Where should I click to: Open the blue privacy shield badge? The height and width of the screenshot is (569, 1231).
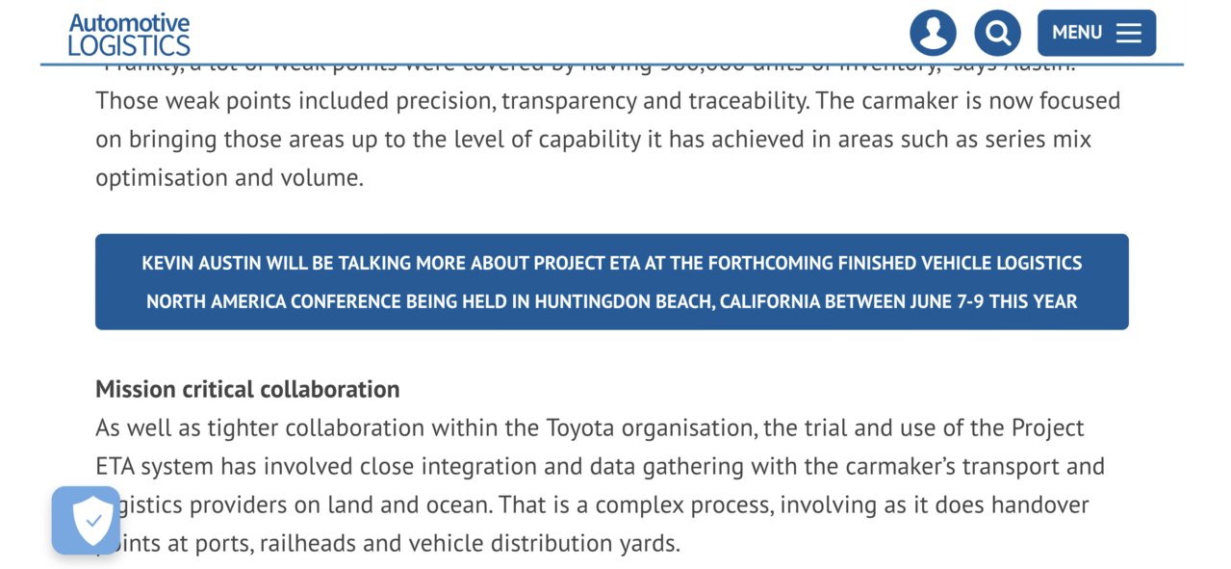[x=86, y=520]
